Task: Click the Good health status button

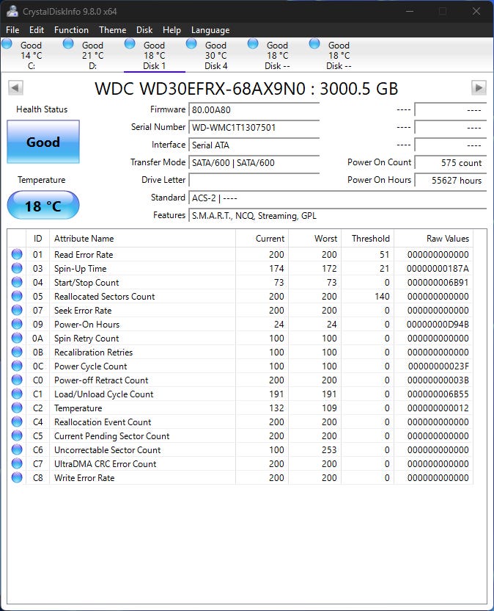Action: [43, 142]
